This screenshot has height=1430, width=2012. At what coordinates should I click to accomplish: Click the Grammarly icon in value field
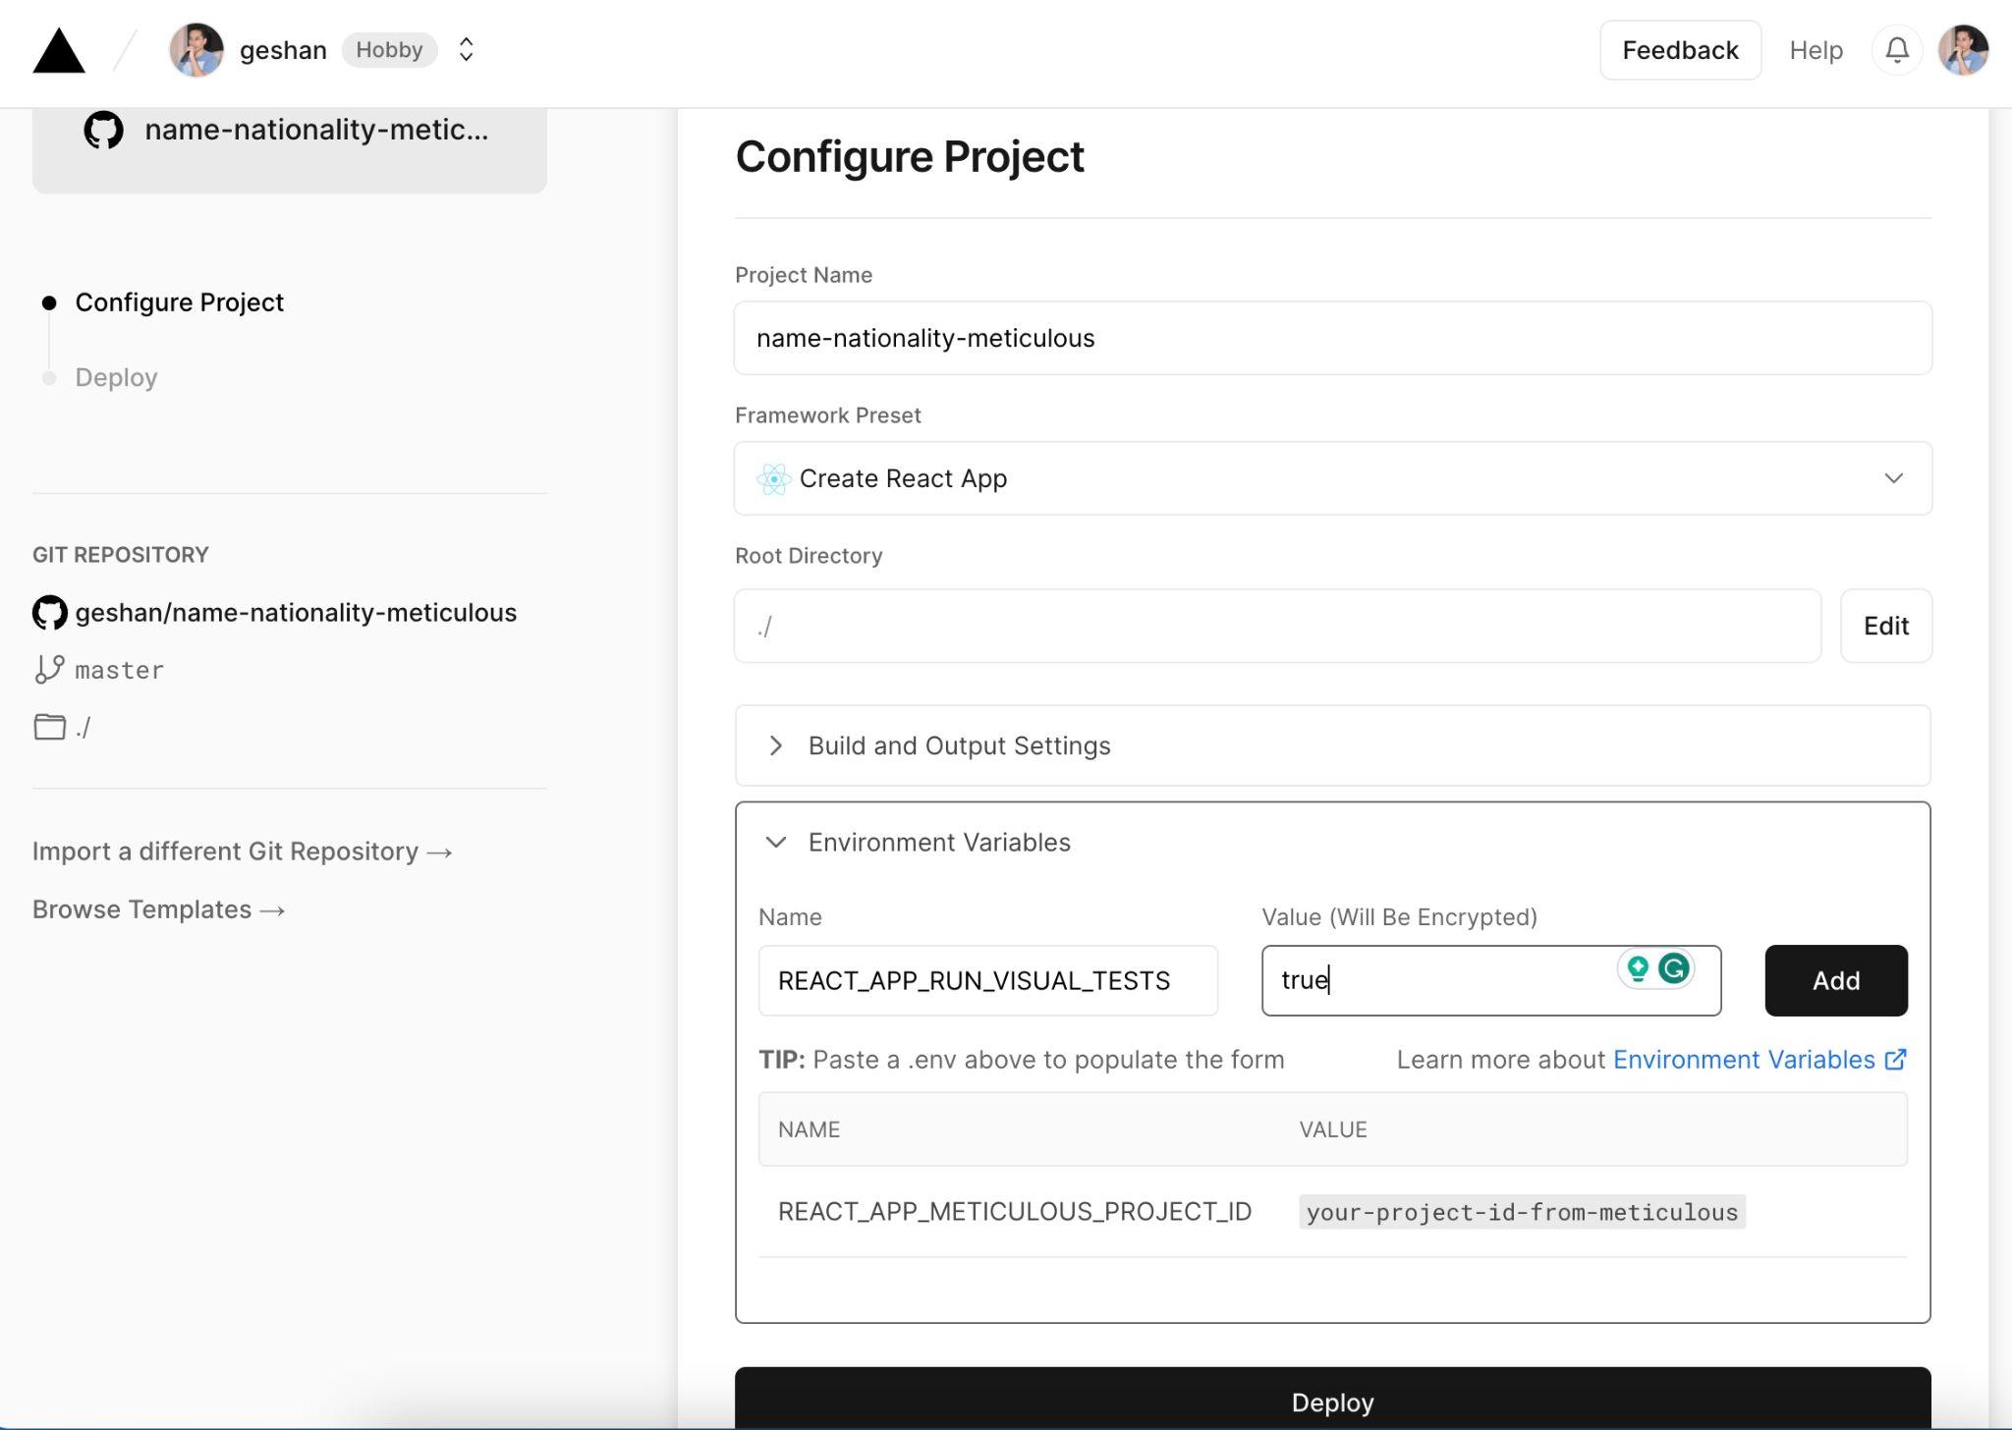coord(1674,968)
